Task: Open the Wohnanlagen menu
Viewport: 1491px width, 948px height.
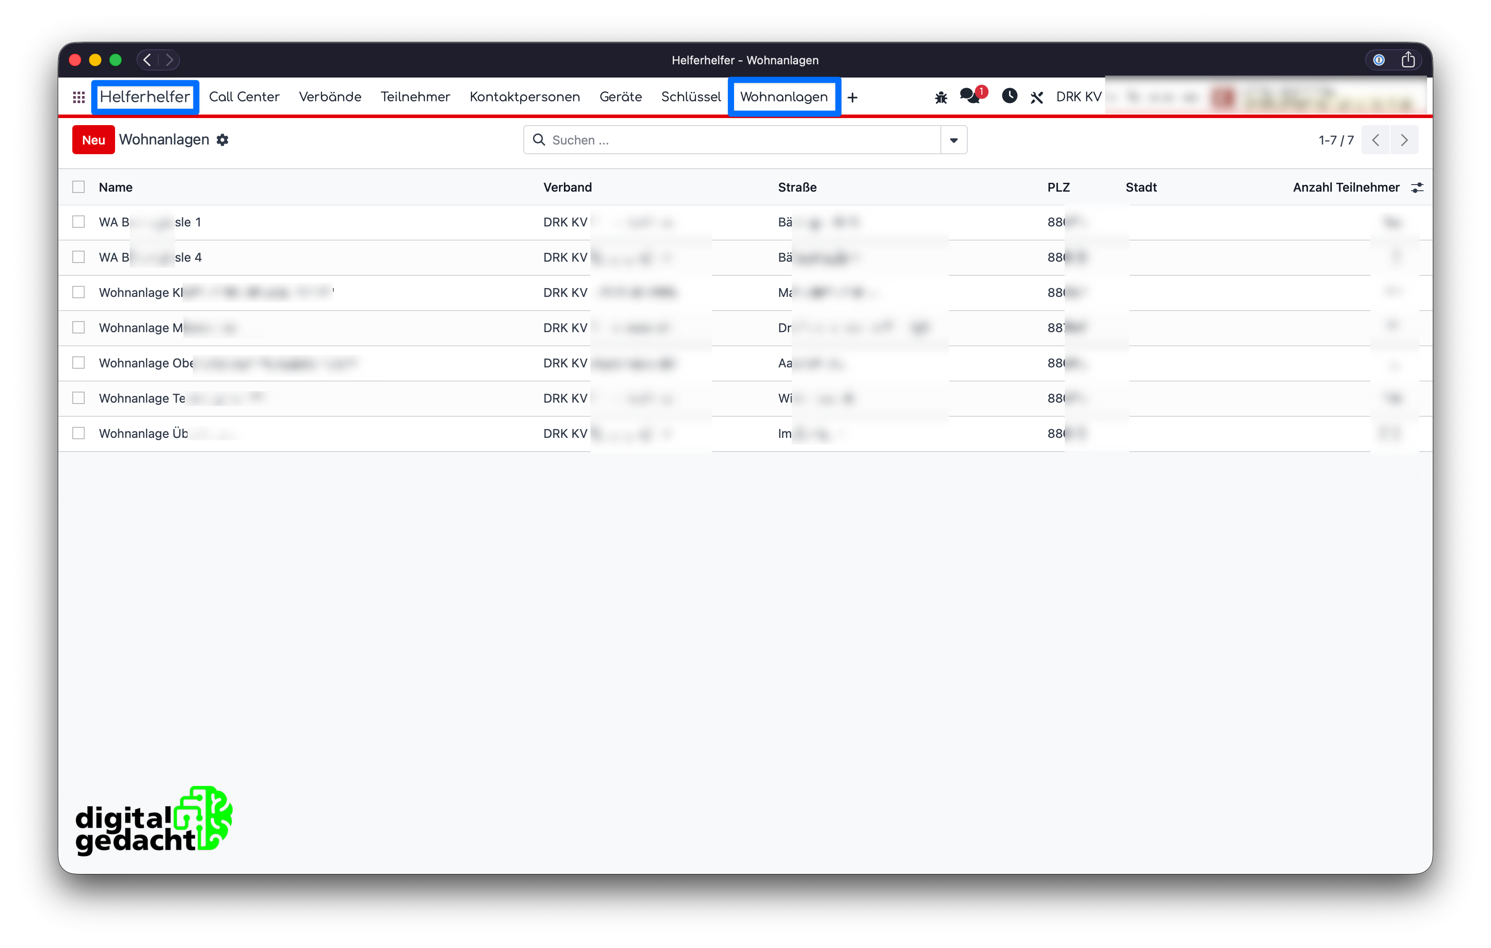Action: pyautogui.click(x=784, y=97)
